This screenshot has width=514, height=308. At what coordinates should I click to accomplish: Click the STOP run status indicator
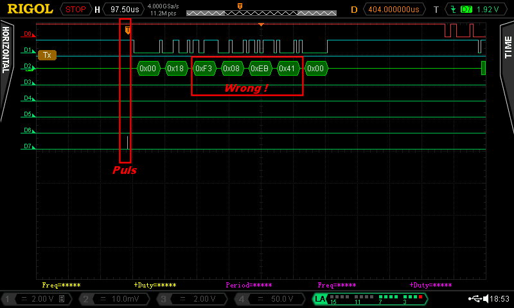coord(75,10)
